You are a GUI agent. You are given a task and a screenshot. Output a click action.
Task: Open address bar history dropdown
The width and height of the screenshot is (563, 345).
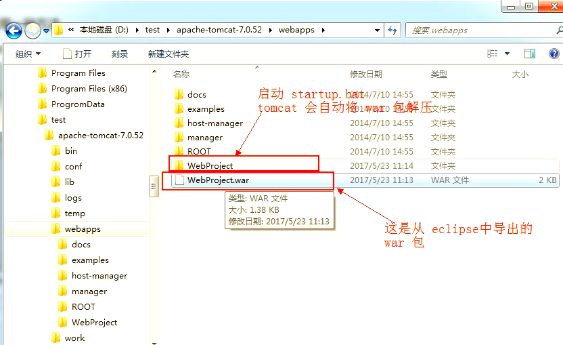(x=377, y=31)
